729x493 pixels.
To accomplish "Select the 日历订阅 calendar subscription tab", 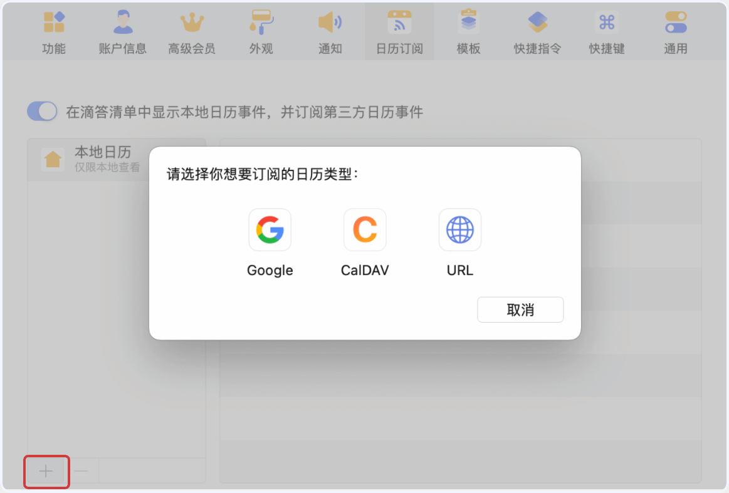I will (x=399, y=31).
